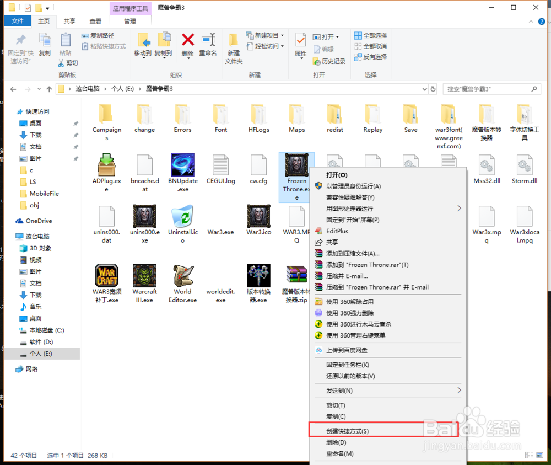
Task: Select the Maps folder
Action: pos(296,118)
